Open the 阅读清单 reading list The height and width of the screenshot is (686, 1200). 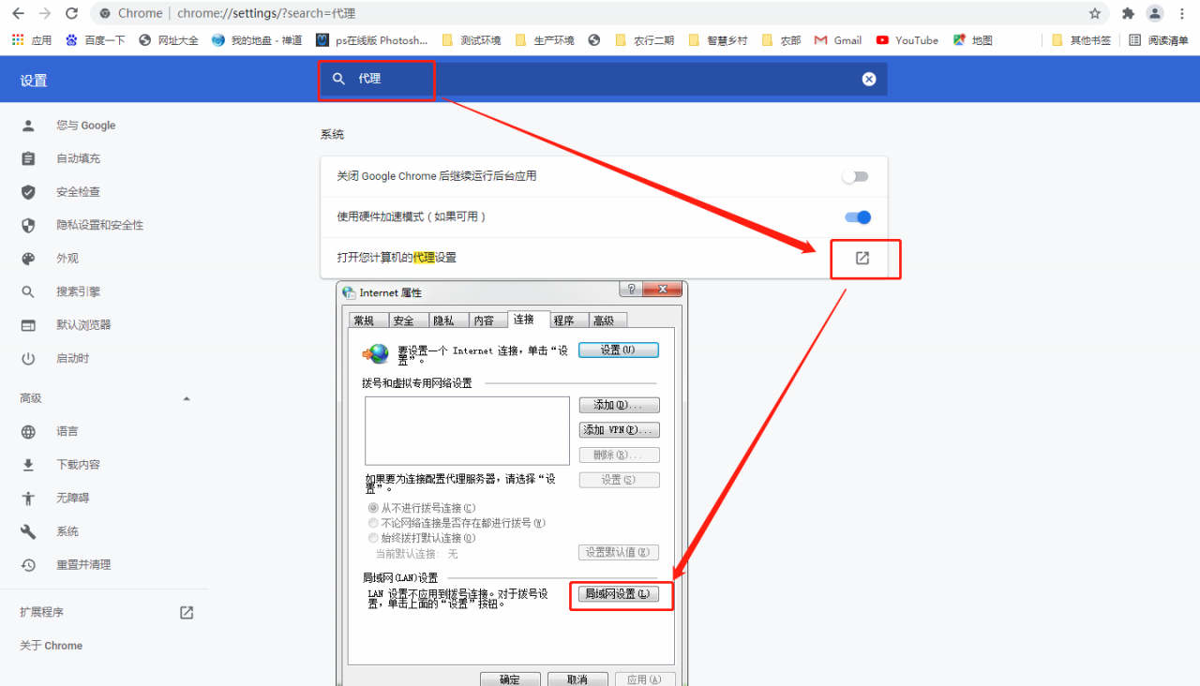click(1159, 40)
